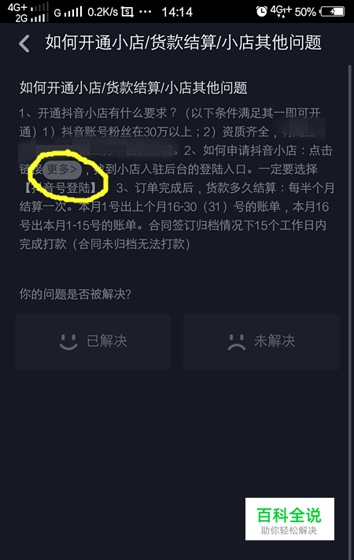Tap the screenshot status bar icon
Image resolution: width=354 pixels, height=560 pixels.
tap(127, 12)
